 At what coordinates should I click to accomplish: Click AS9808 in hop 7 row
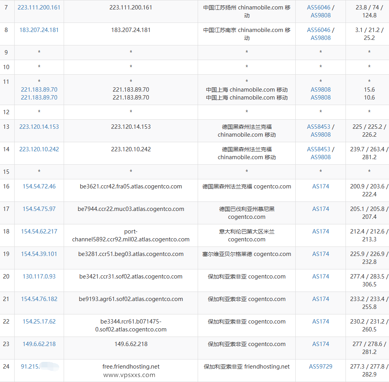[x=321, y=15]
